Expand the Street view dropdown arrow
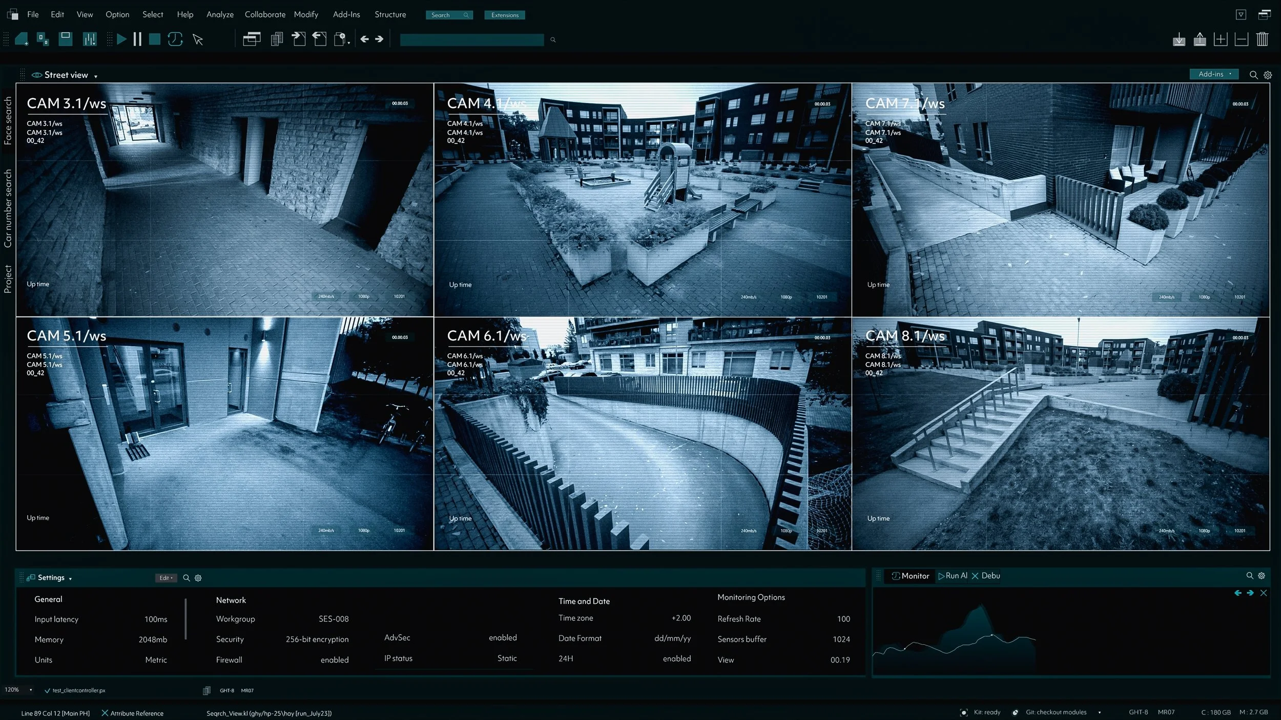This screenshot has height=720, width=1281. [x=96, y=76]
